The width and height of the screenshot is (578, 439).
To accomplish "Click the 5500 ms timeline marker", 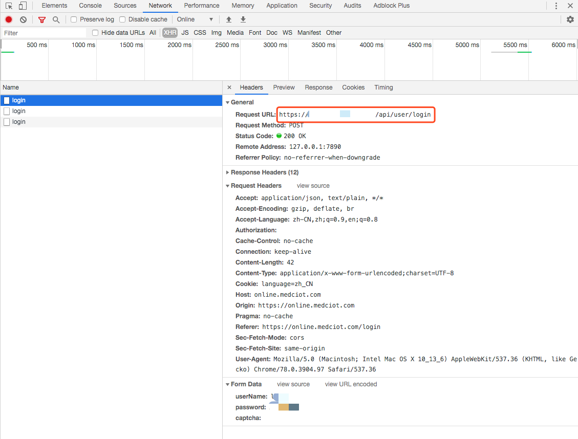I will coord(515,45).
